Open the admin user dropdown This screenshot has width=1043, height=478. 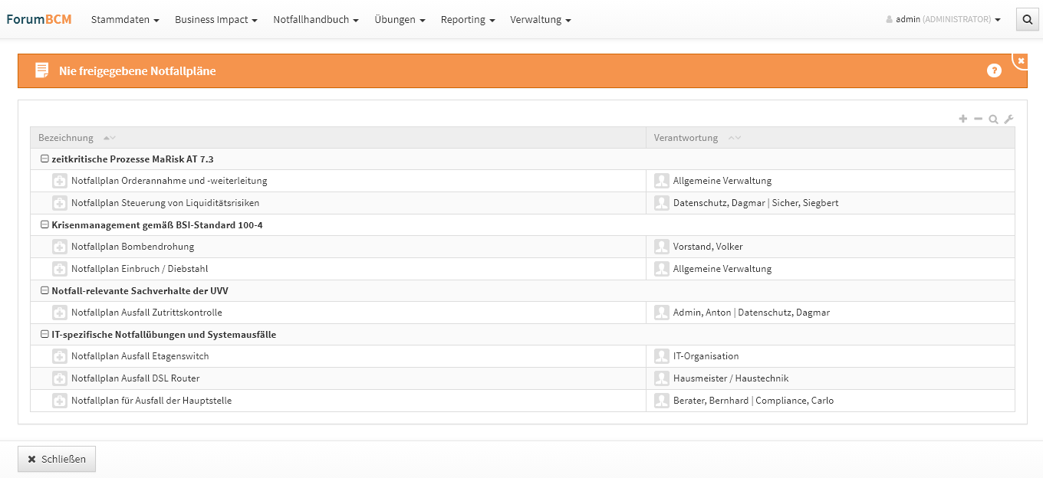coord(943,20)
